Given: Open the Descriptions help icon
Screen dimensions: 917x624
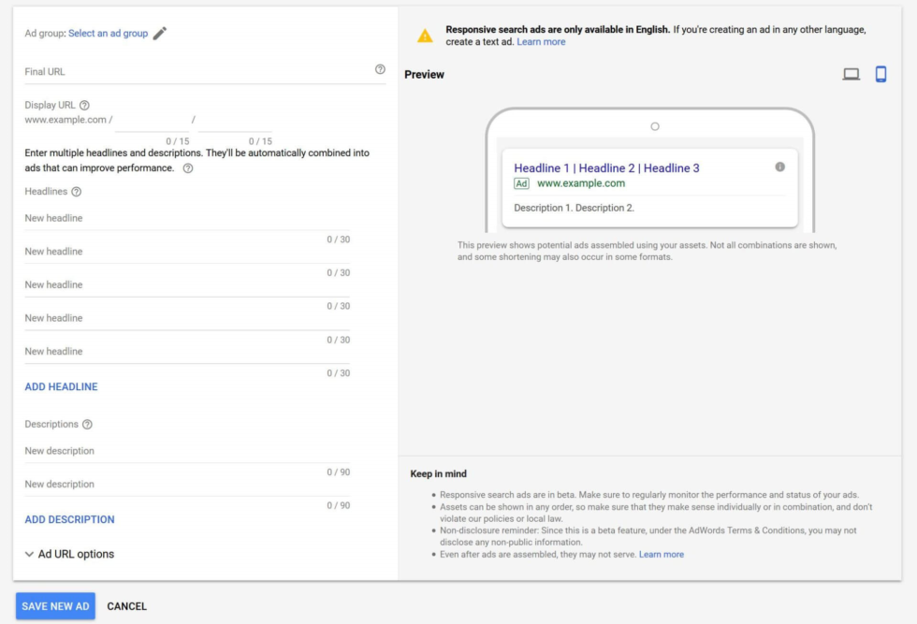Looking at the screenshot, I should (87, 425).
